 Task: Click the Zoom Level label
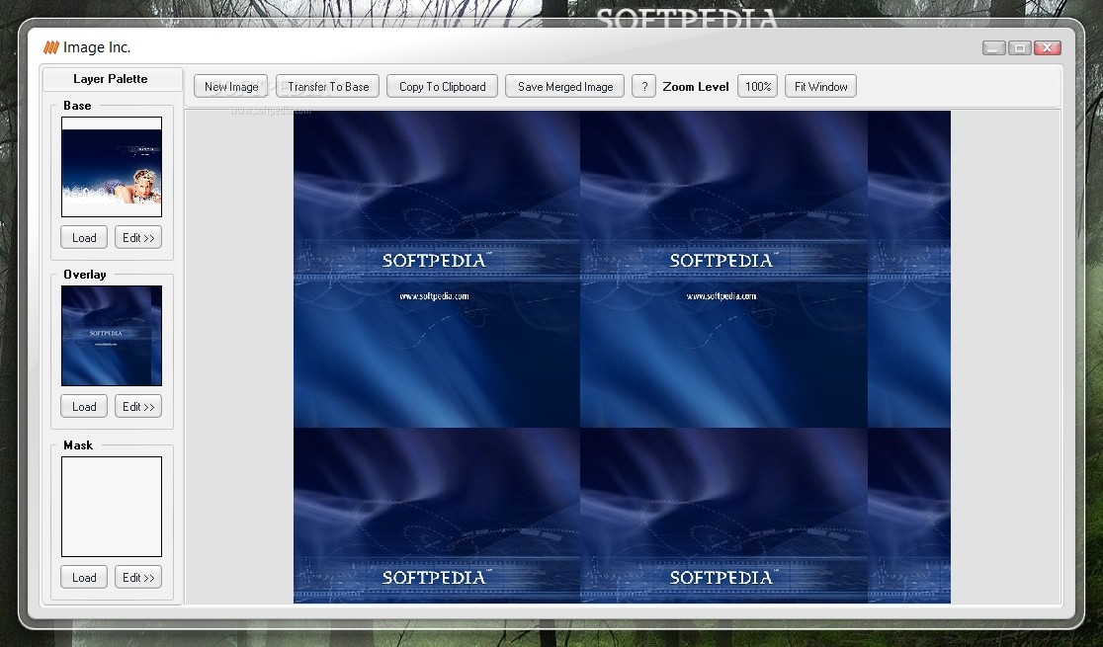[x=696, y=87]
